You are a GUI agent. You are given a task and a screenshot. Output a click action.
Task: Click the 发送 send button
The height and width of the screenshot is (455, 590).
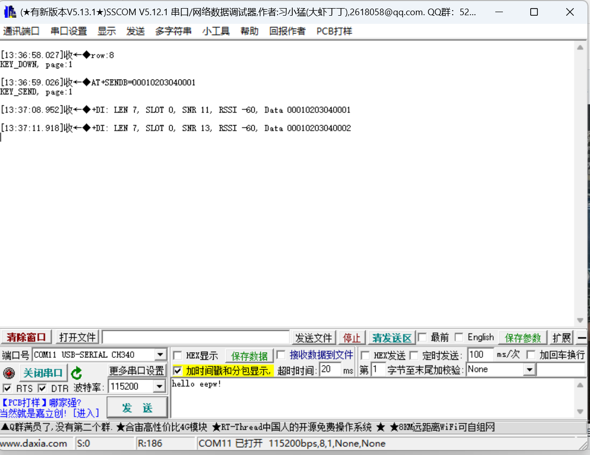tap(137, 407)
